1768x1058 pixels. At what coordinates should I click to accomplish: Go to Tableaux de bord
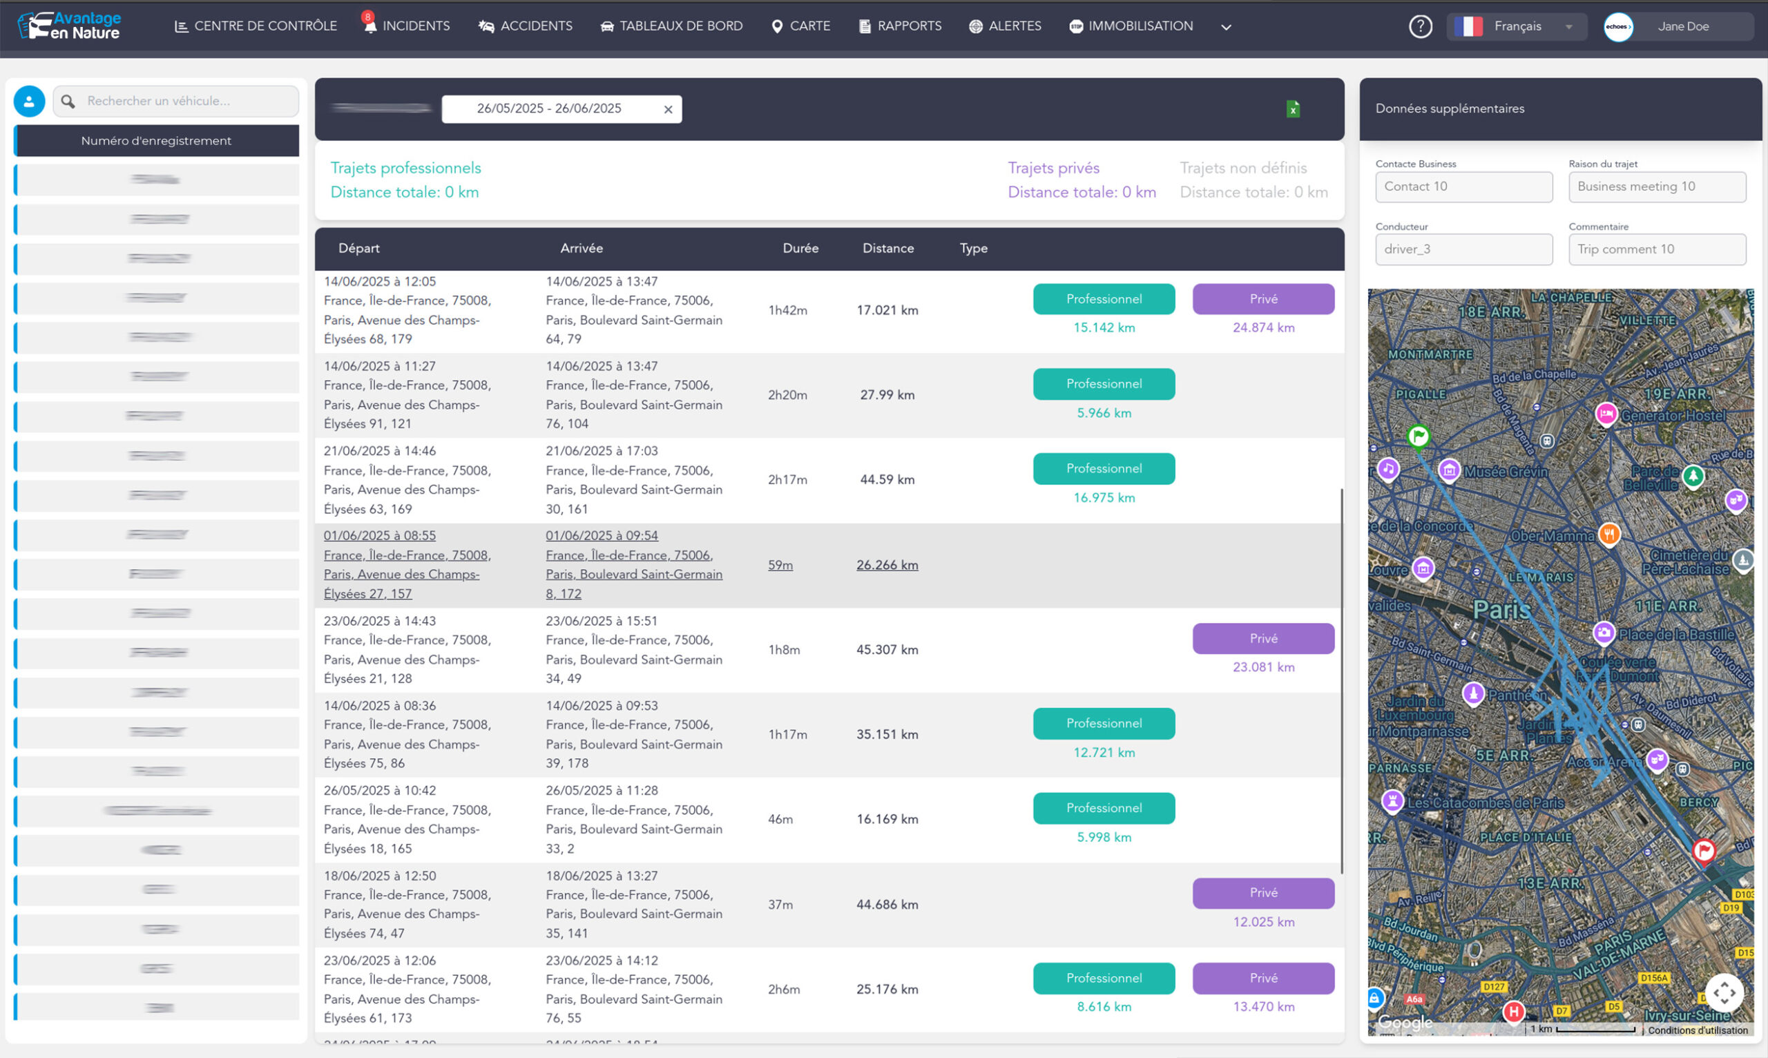(671, 26)
